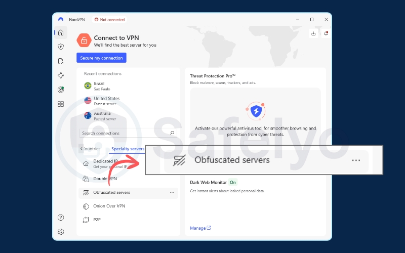The height and width of the screenshot is (253, 405).
Task: Open the Manage link
Action: coord(200,228)
